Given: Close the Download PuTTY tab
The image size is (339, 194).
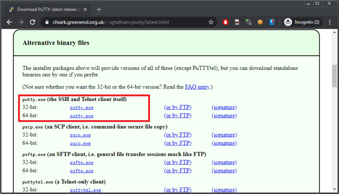Looking at the screenshot, I should 85,10.
